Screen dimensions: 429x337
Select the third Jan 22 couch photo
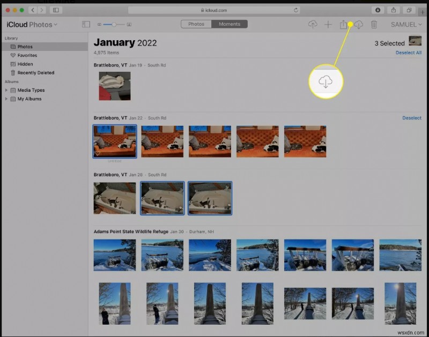coord(210,141)
